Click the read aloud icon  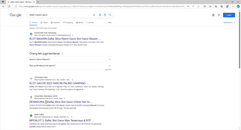click(193, 7)
